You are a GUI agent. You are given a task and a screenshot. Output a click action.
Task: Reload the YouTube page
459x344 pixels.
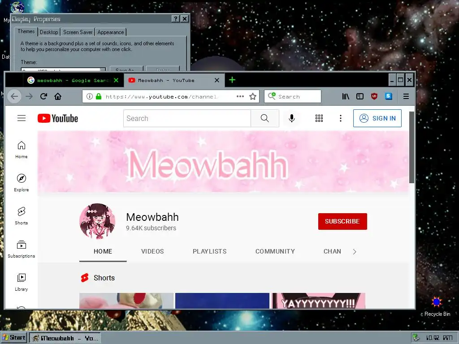(x=43, y=96)
